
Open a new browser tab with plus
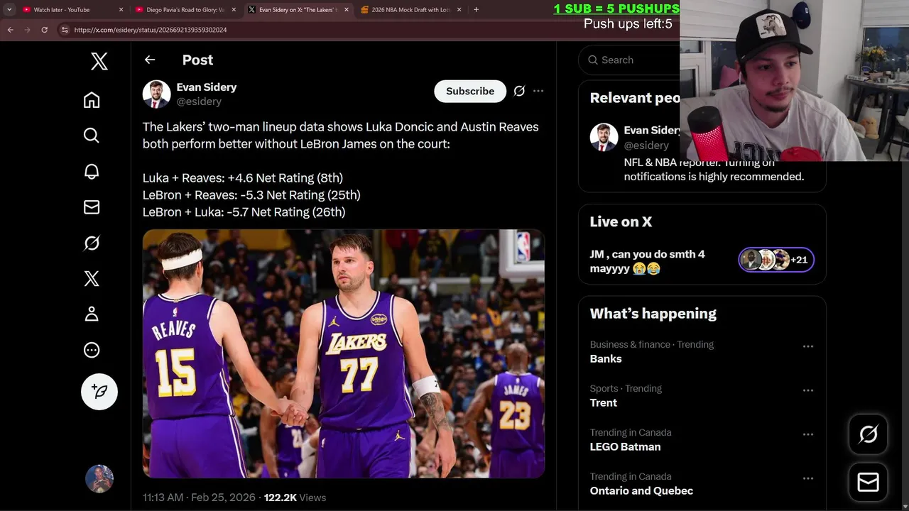[476, 9]
